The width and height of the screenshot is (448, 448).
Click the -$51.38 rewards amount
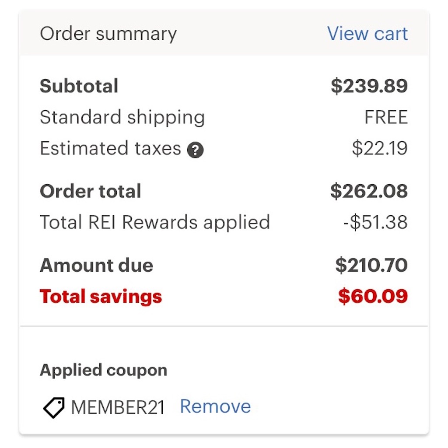point(375,222)
